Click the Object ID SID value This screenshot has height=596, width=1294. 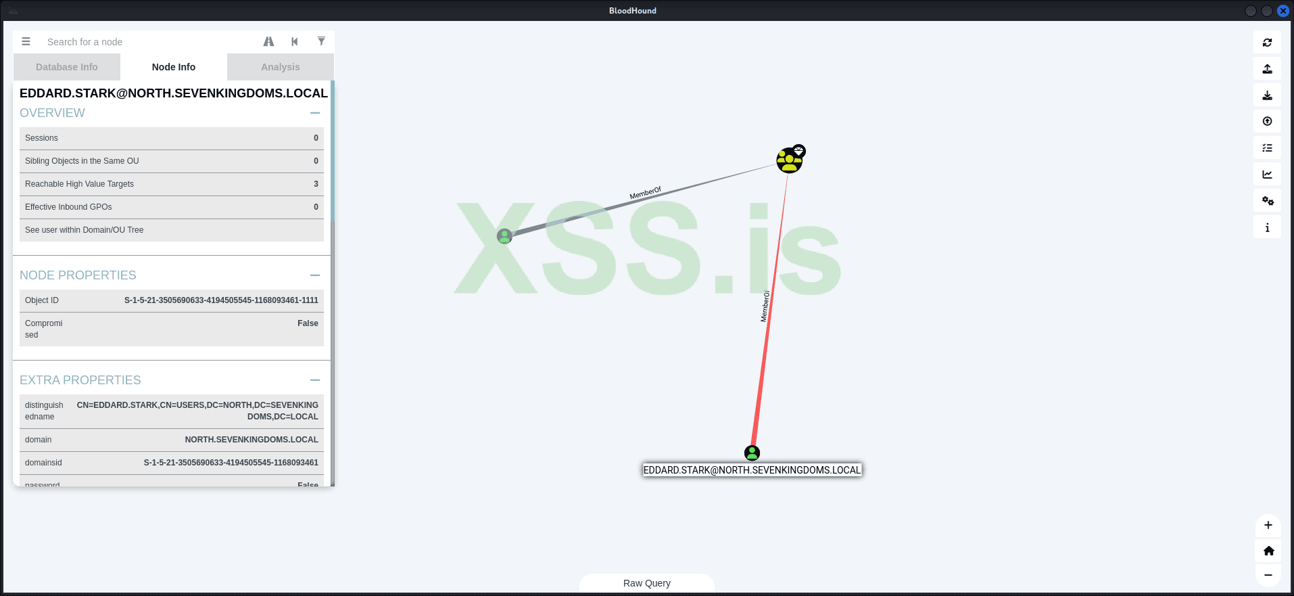click(221, 300)
